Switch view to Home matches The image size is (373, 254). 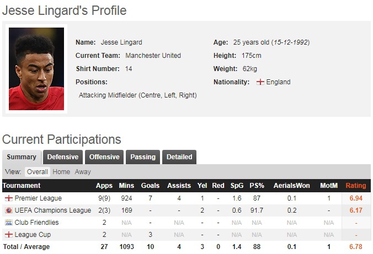(61, 172)
